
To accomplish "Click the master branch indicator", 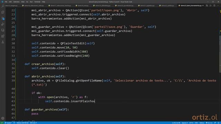I will coord(8,123).
